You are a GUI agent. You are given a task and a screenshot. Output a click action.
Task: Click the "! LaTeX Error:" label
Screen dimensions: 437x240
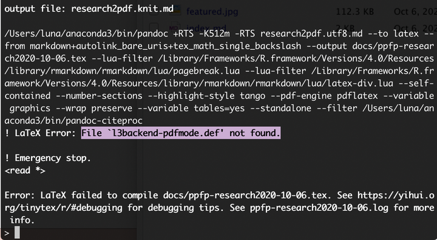[x=41, y=133]
